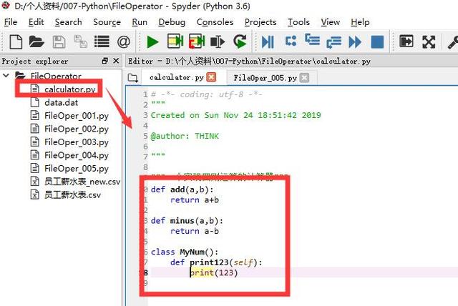Open the View menu
458x306 pixels.
click(x=331, y=22)
